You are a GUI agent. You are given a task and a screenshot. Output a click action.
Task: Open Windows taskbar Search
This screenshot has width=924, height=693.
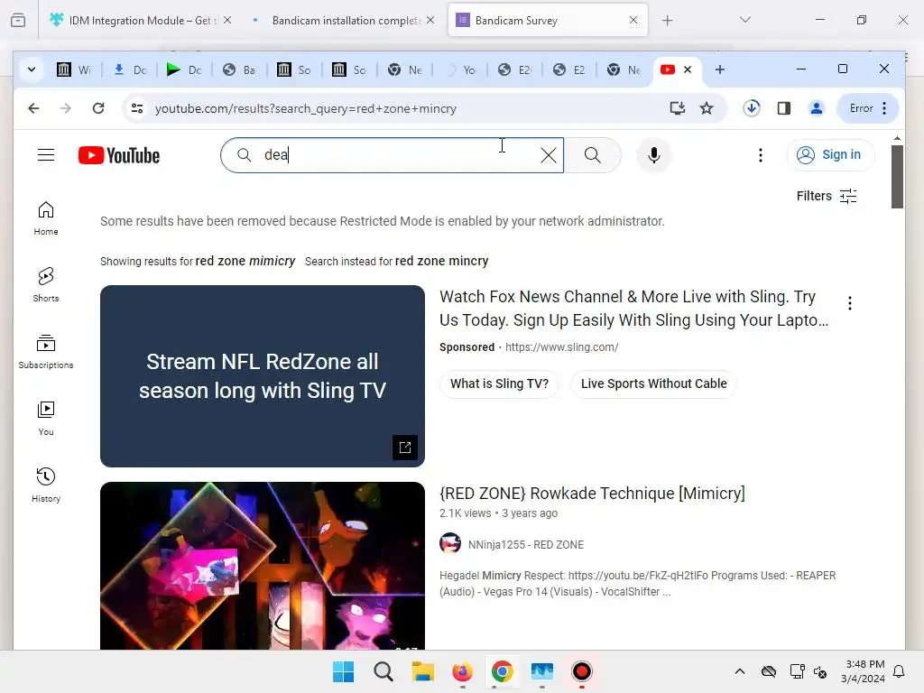[x=383, y=671]
